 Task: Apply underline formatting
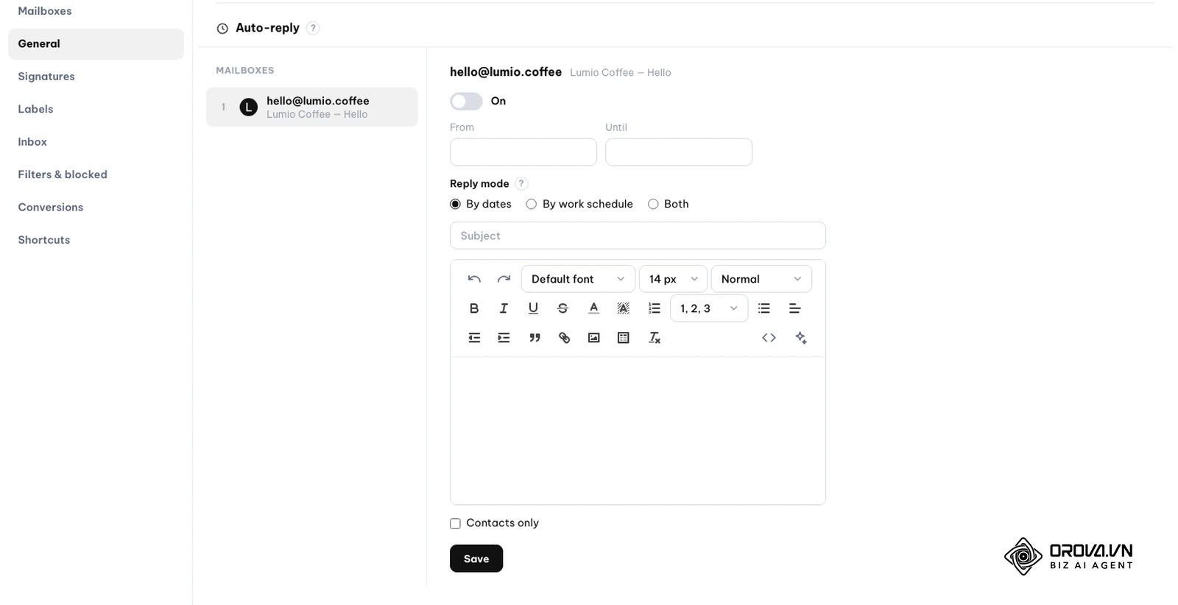tap(533, 308)
